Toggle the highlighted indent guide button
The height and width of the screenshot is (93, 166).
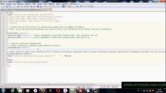(63, 6)
